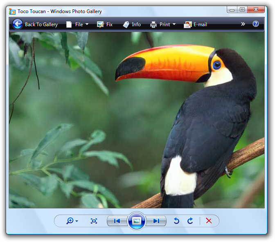Open Help with the question mark icon

[255, 24]
